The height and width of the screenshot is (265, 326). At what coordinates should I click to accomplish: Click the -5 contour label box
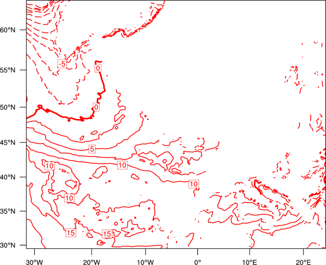pyautogui.click(x=62, y=64)
